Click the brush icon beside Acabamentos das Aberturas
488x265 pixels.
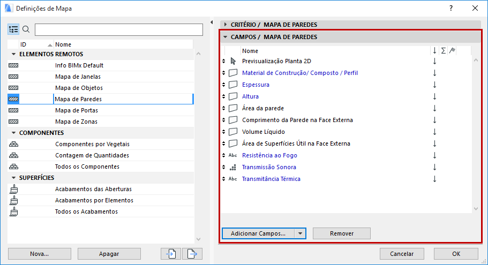pyautogui.click(x=13, y=189)
